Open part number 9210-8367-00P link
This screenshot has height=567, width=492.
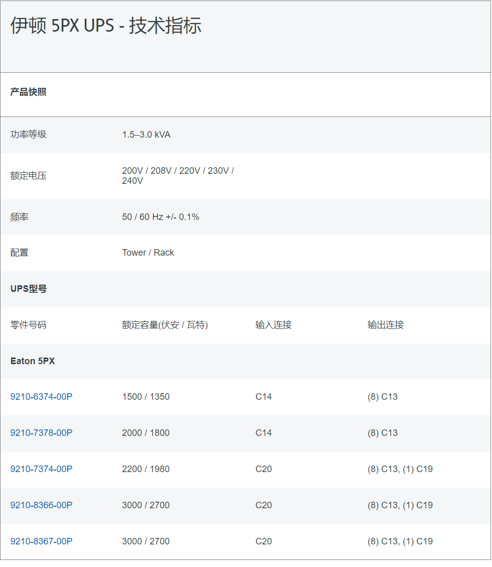click(41, 541)
